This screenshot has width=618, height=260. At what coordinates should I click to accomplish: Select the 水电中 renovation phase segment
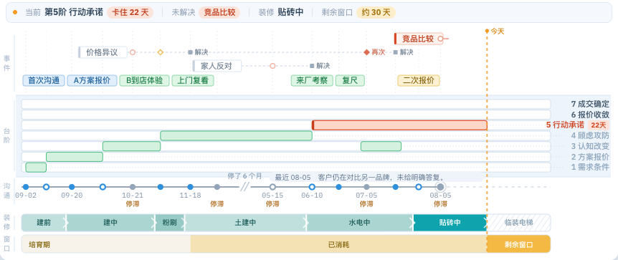(359, 223)
